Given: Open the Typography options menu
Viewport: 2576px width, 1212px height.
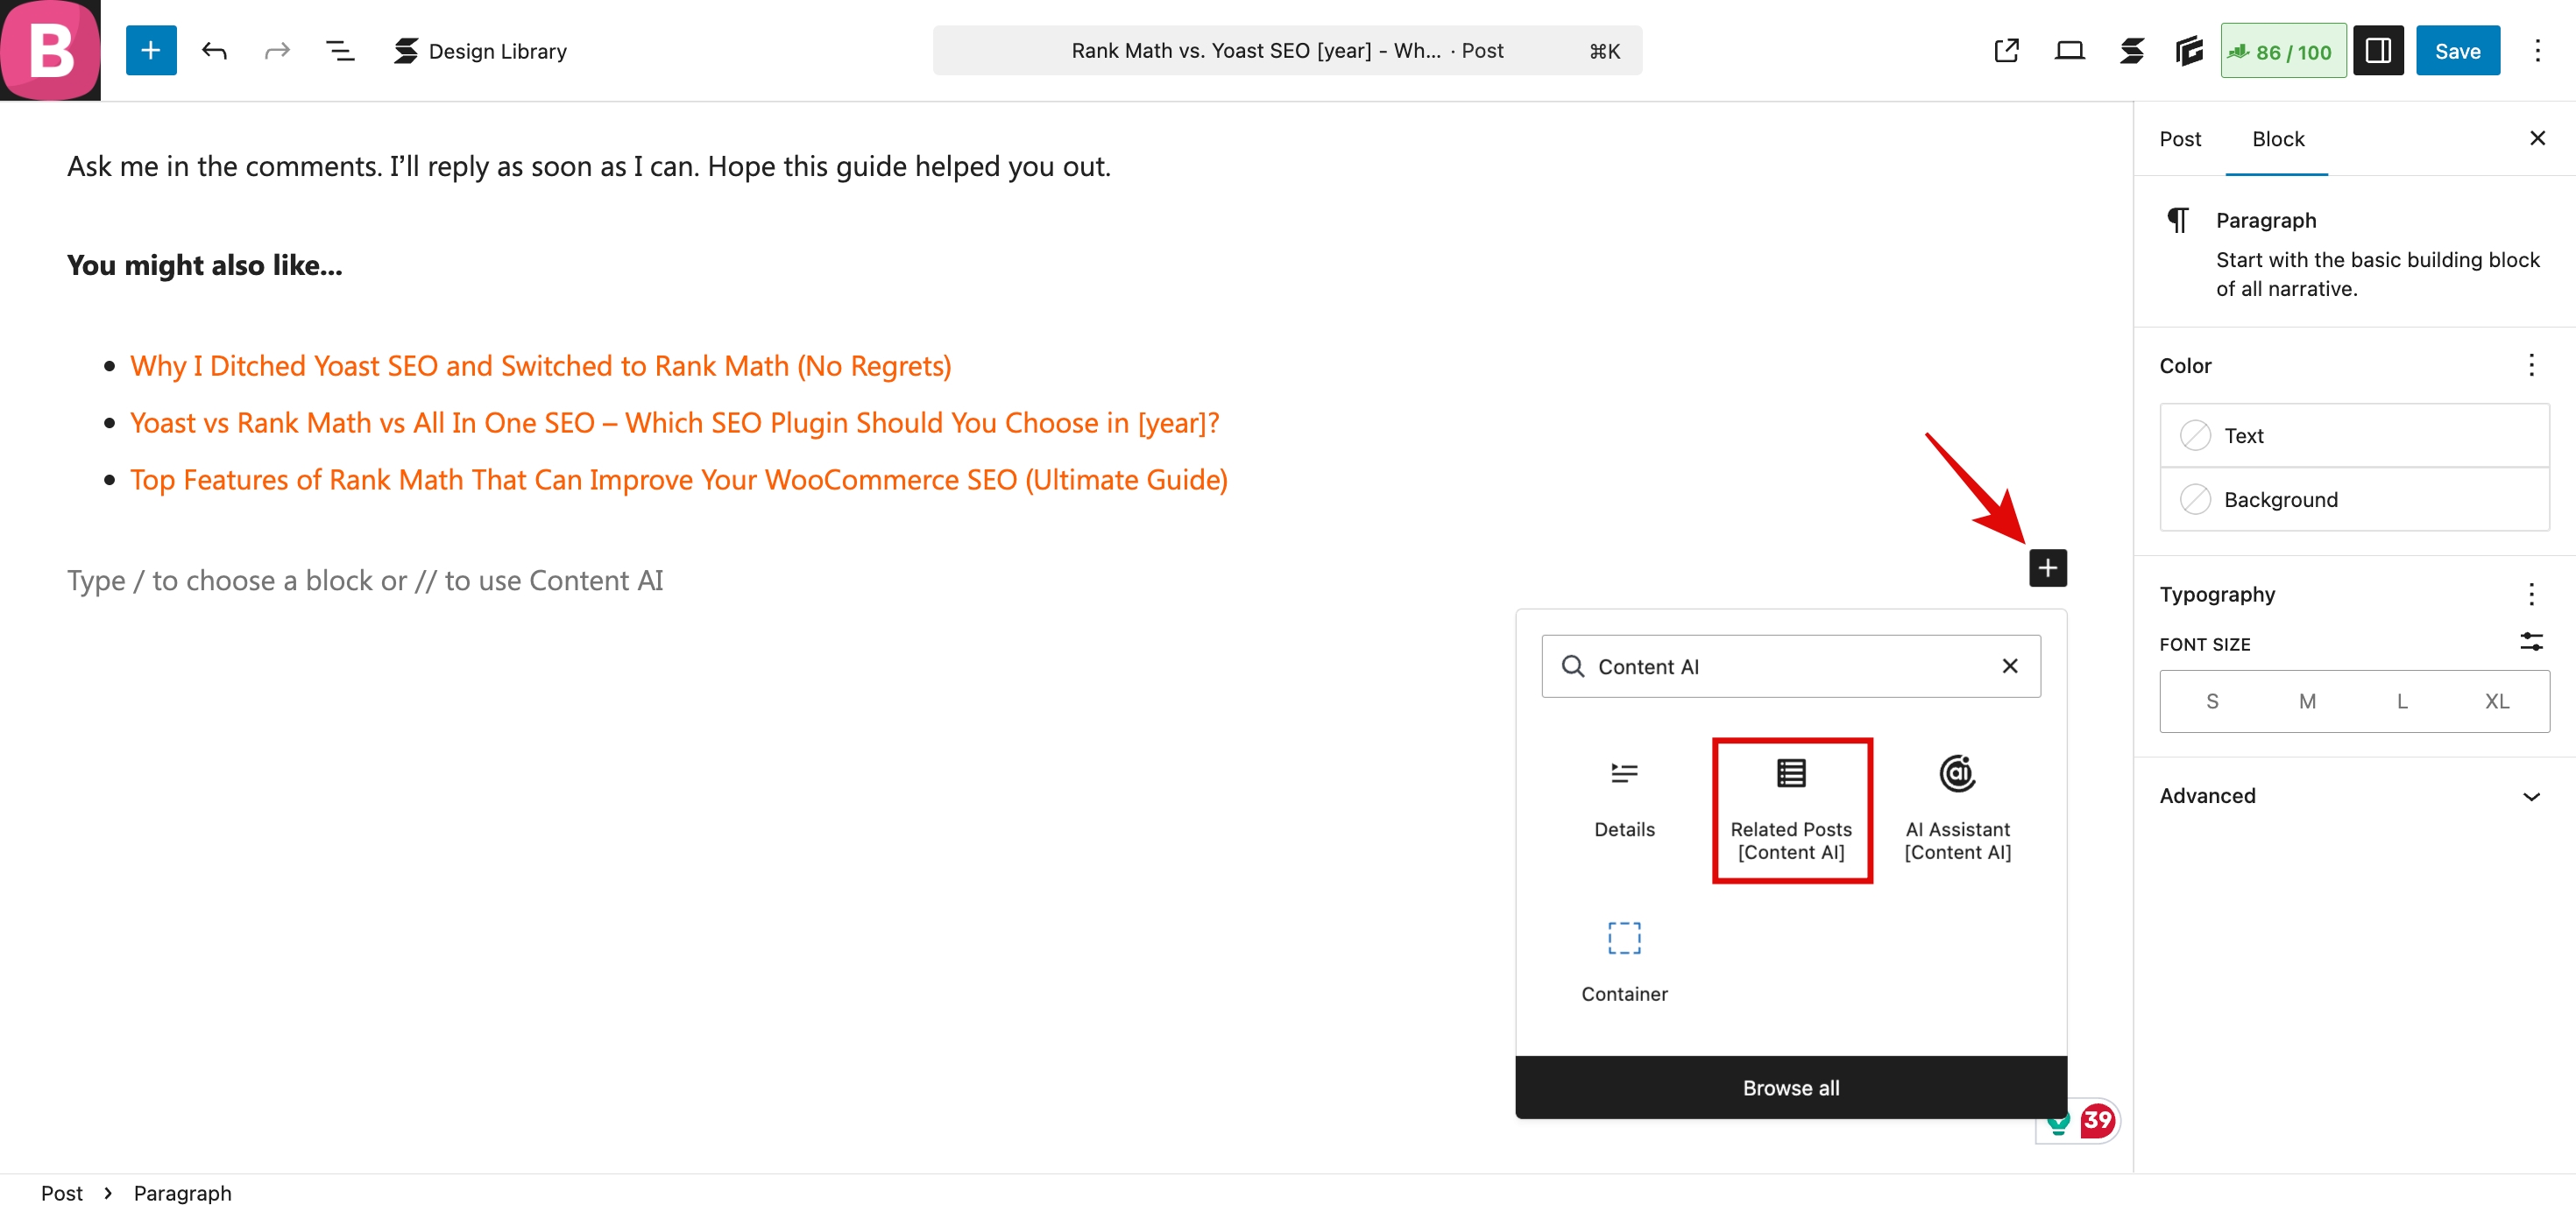Looking at the screenshot, I should pos(2531,594).
